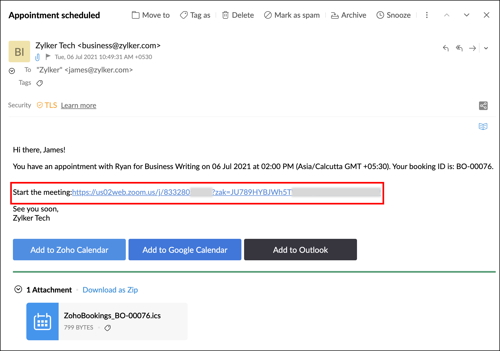
Task: Click Add to Zoho Calendar button
Action: point(69,250)
